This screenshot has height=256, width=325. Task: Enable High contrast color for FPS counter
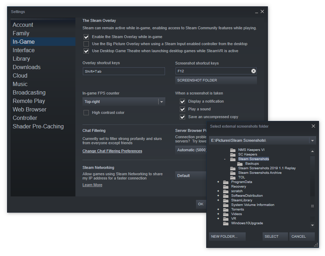(86, 112)
